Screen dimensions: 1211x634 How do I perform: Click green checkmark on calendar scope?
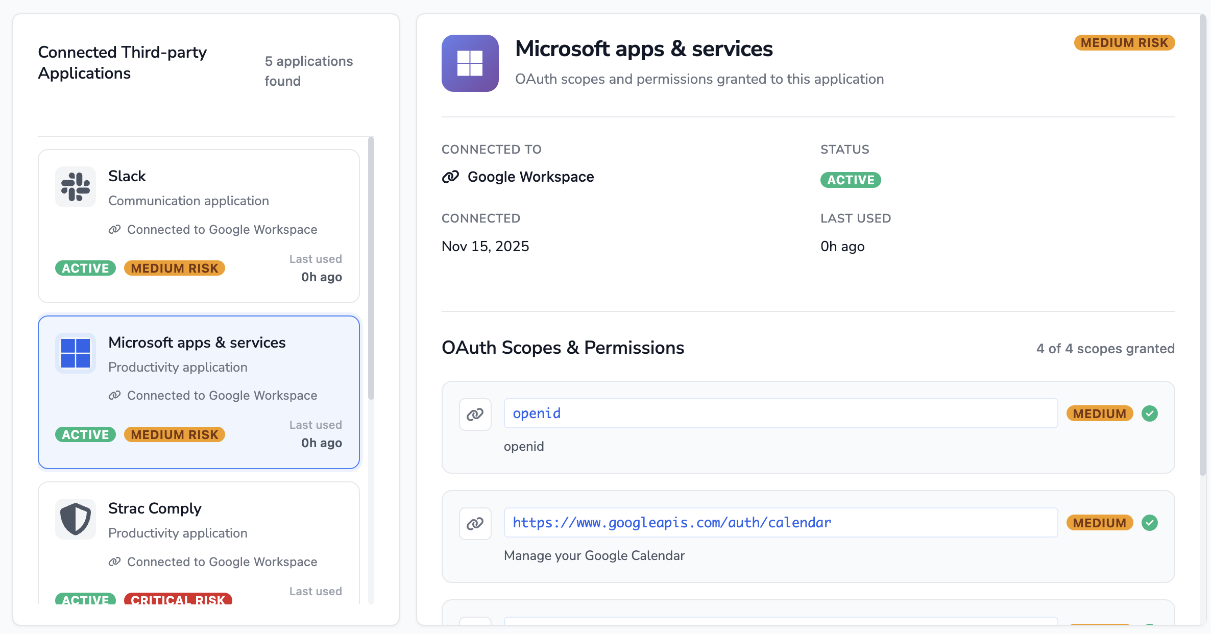pyautogui.click(x=1150, y=522)
